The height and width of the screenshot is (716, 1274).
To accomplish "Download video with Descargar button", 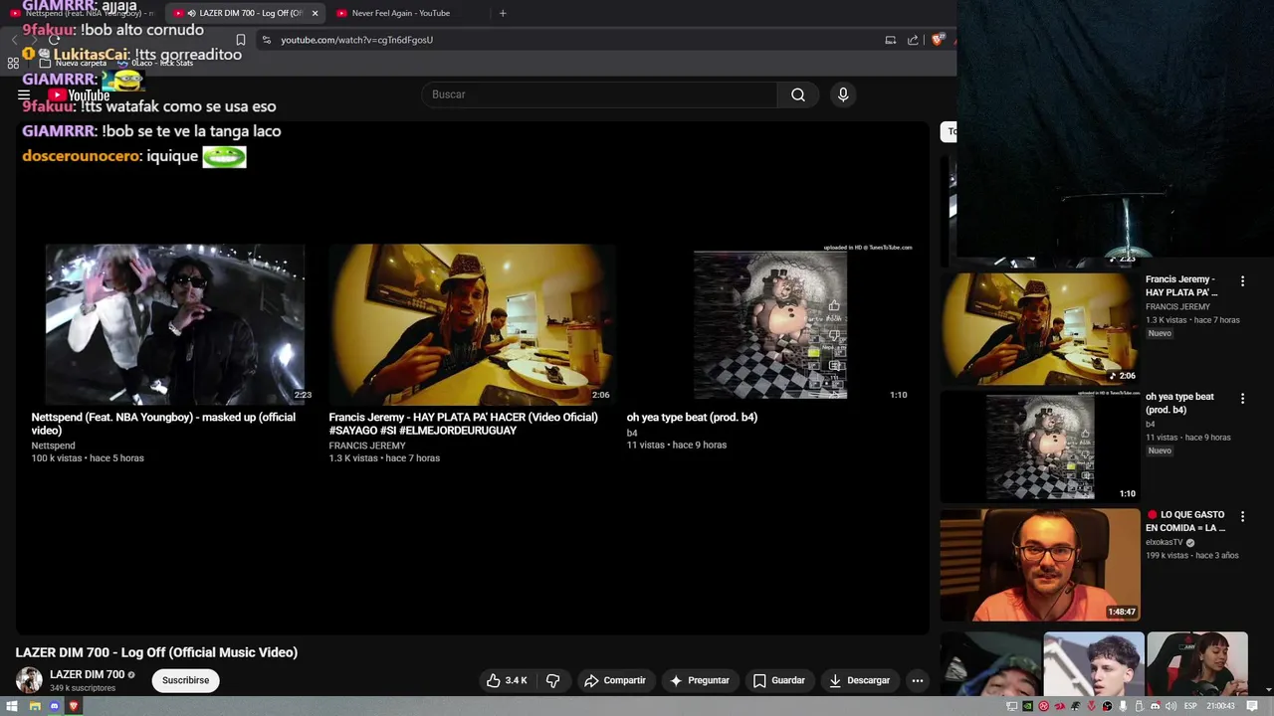I will tap(859, 680).
